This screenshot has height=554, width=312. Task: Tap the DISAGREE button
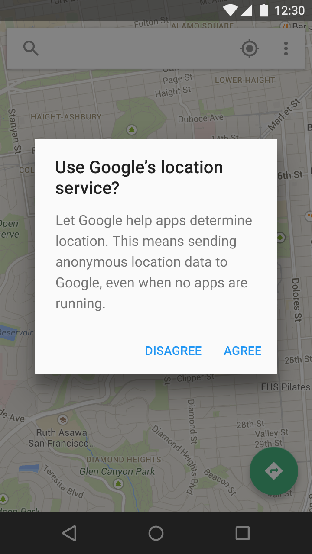click(173, 351)
